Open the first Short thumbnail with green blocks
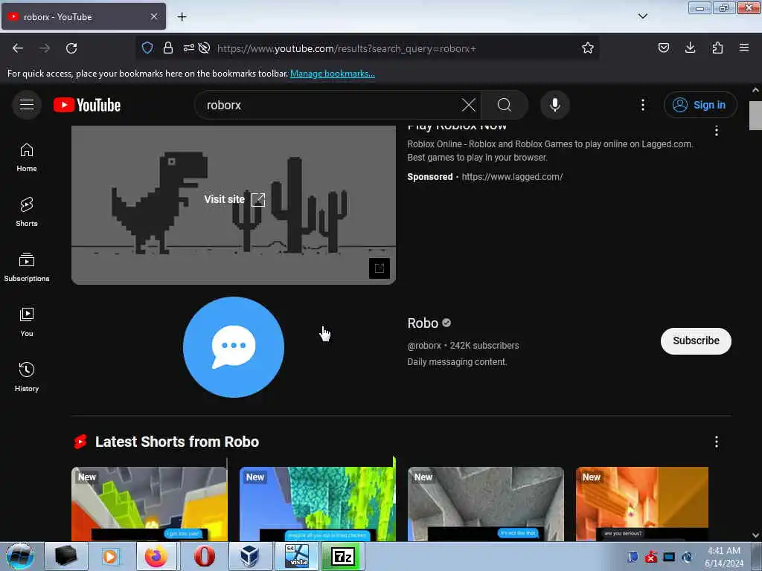Screen dimensions: 762x571 tap(149, 503)
